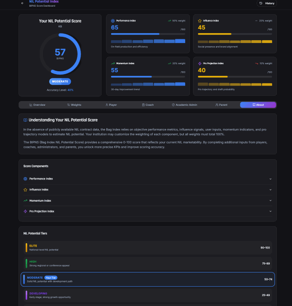The image size is (292, 306).
Task: Switch to the Overview tab
Action: (x=37, y=105)
